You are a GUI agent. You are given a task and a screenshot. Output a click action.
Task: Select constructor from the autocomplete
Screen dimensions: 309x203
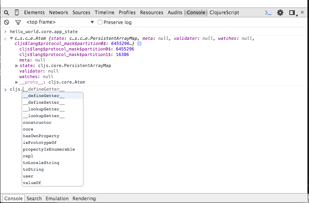pyautogui.click(x=53, y=123)
